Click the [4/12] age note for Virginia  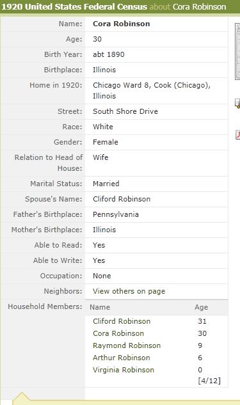coord(209,381)
